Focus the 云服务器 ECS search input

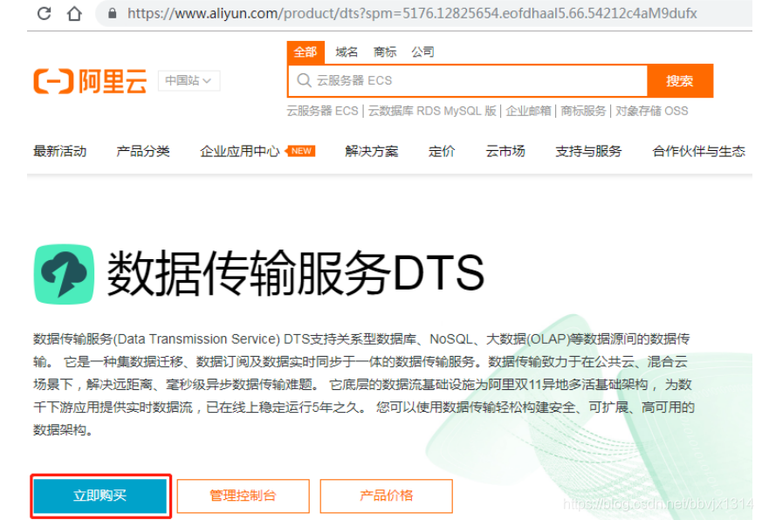tap(468, 80)
